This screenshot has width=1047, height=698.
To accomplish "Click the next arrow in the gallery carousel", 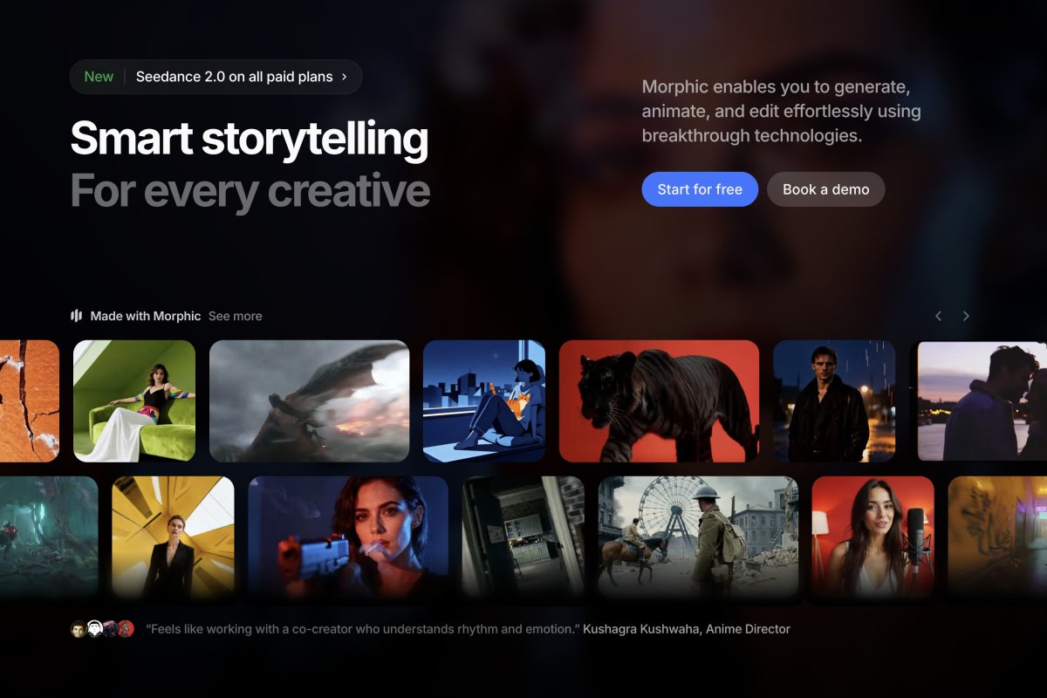I will (x=966, y=316).
